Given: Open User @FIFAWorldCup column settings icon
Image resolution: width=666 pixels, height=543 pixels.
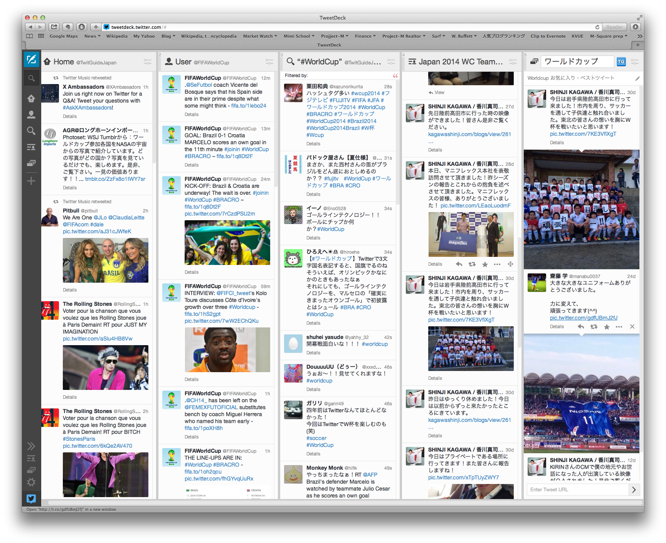Looking at the screenshot, I should pos(269,62).
